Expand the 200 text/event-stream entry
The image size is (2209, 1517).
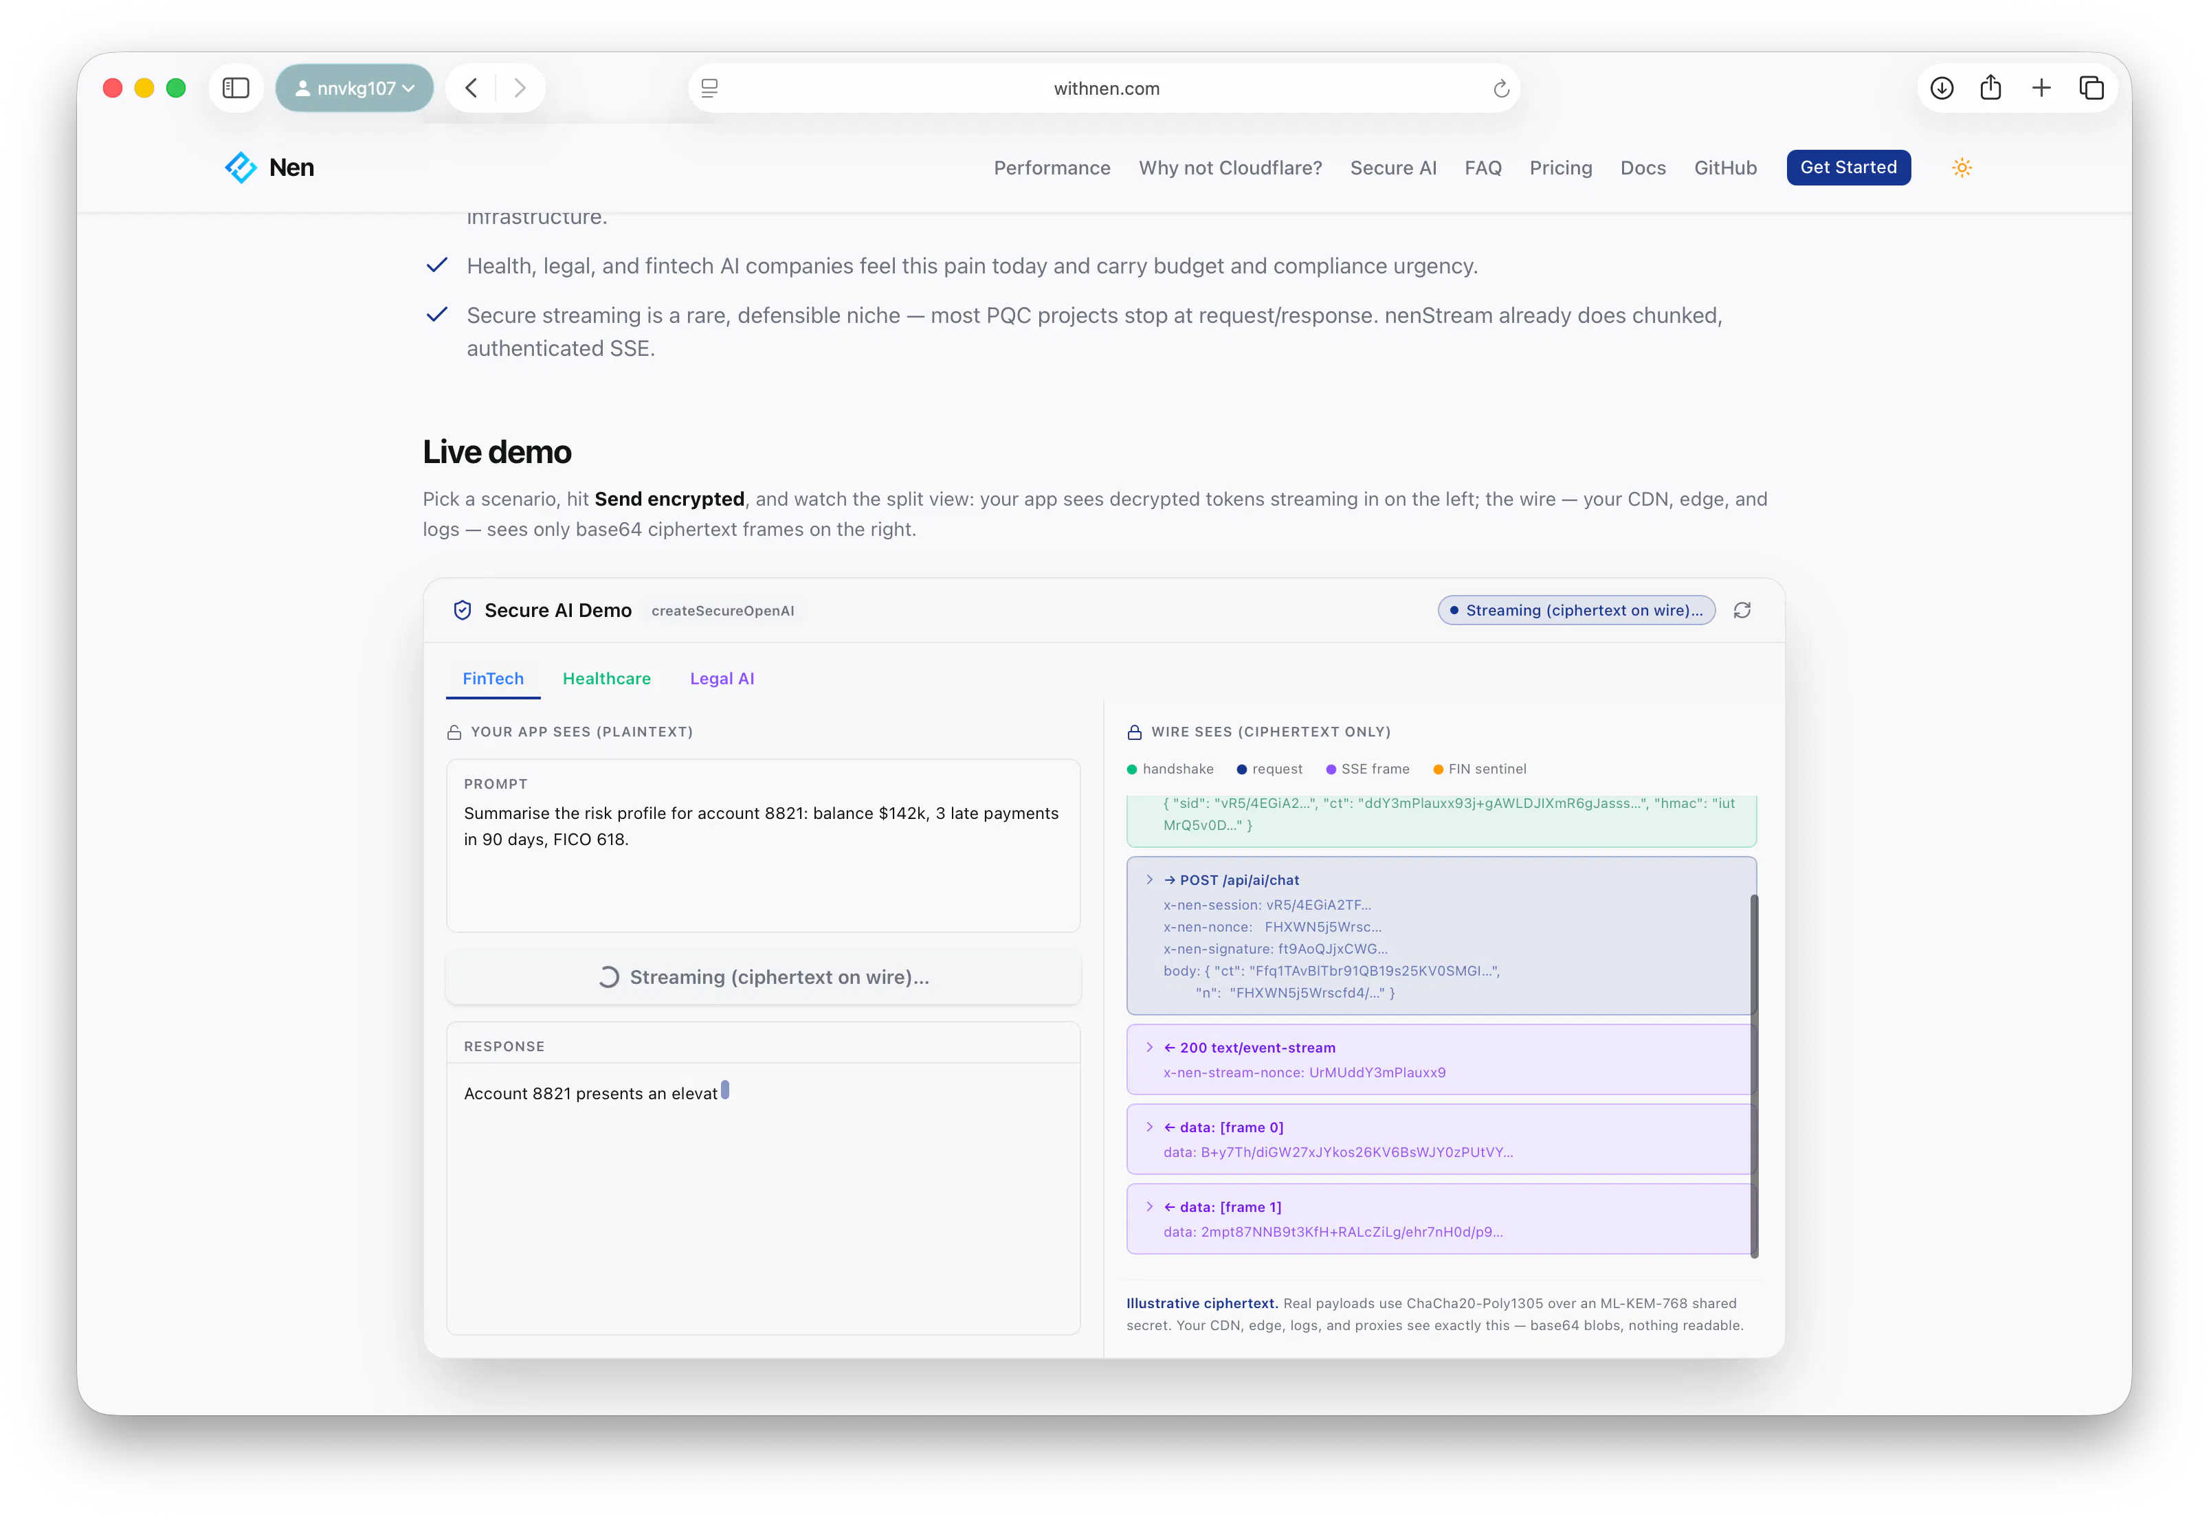pos(1148,1048)
